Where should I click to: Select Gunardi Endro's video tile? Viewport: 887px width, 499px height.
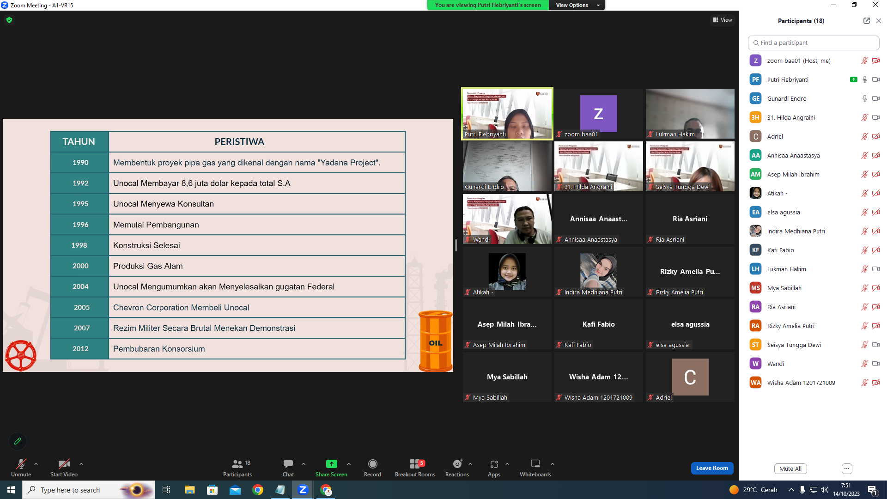(x=507, y=166)
